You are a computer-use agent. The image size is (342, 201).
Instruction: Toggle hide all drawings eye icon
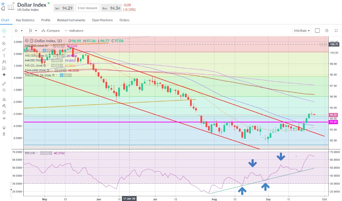coord(4,118)
